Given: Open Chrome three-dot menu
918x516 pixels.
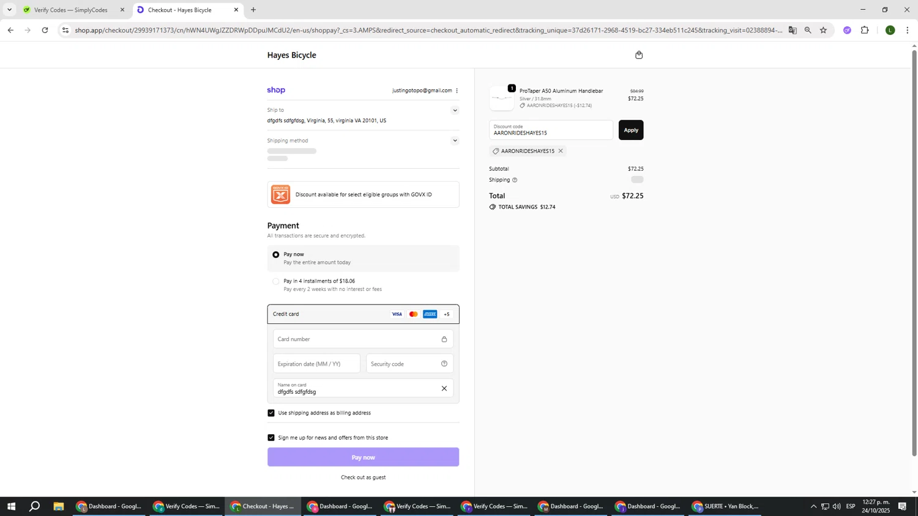Looking at the screenshot, I should click(x=908, y=30).
